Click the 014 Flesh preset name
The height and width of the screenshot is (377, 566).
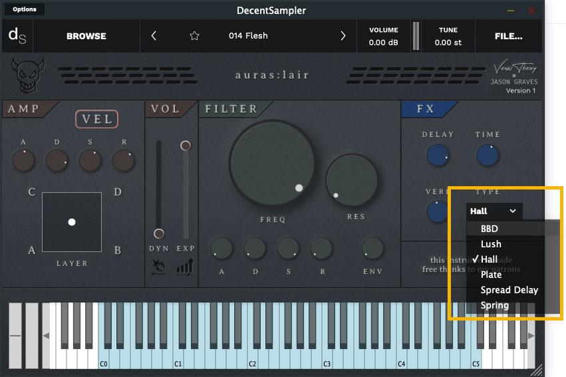coord(248,36)
